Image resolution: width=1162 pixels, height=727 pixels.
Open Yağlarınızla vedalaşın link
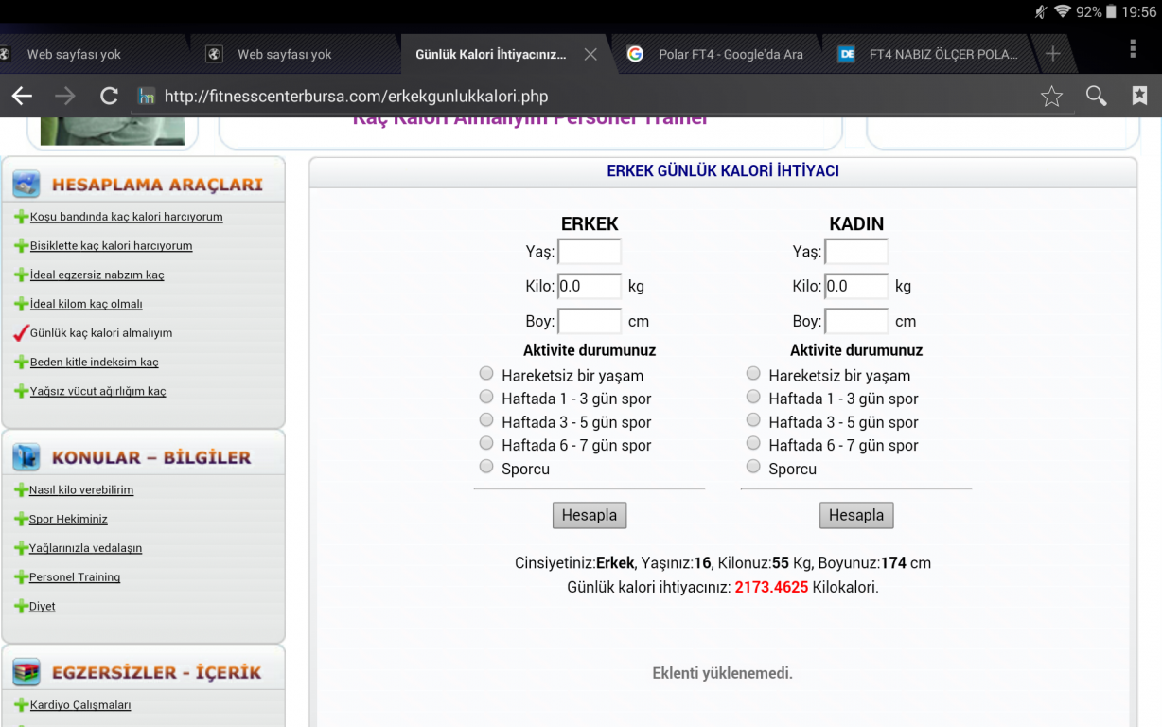(x=85, y=548)
